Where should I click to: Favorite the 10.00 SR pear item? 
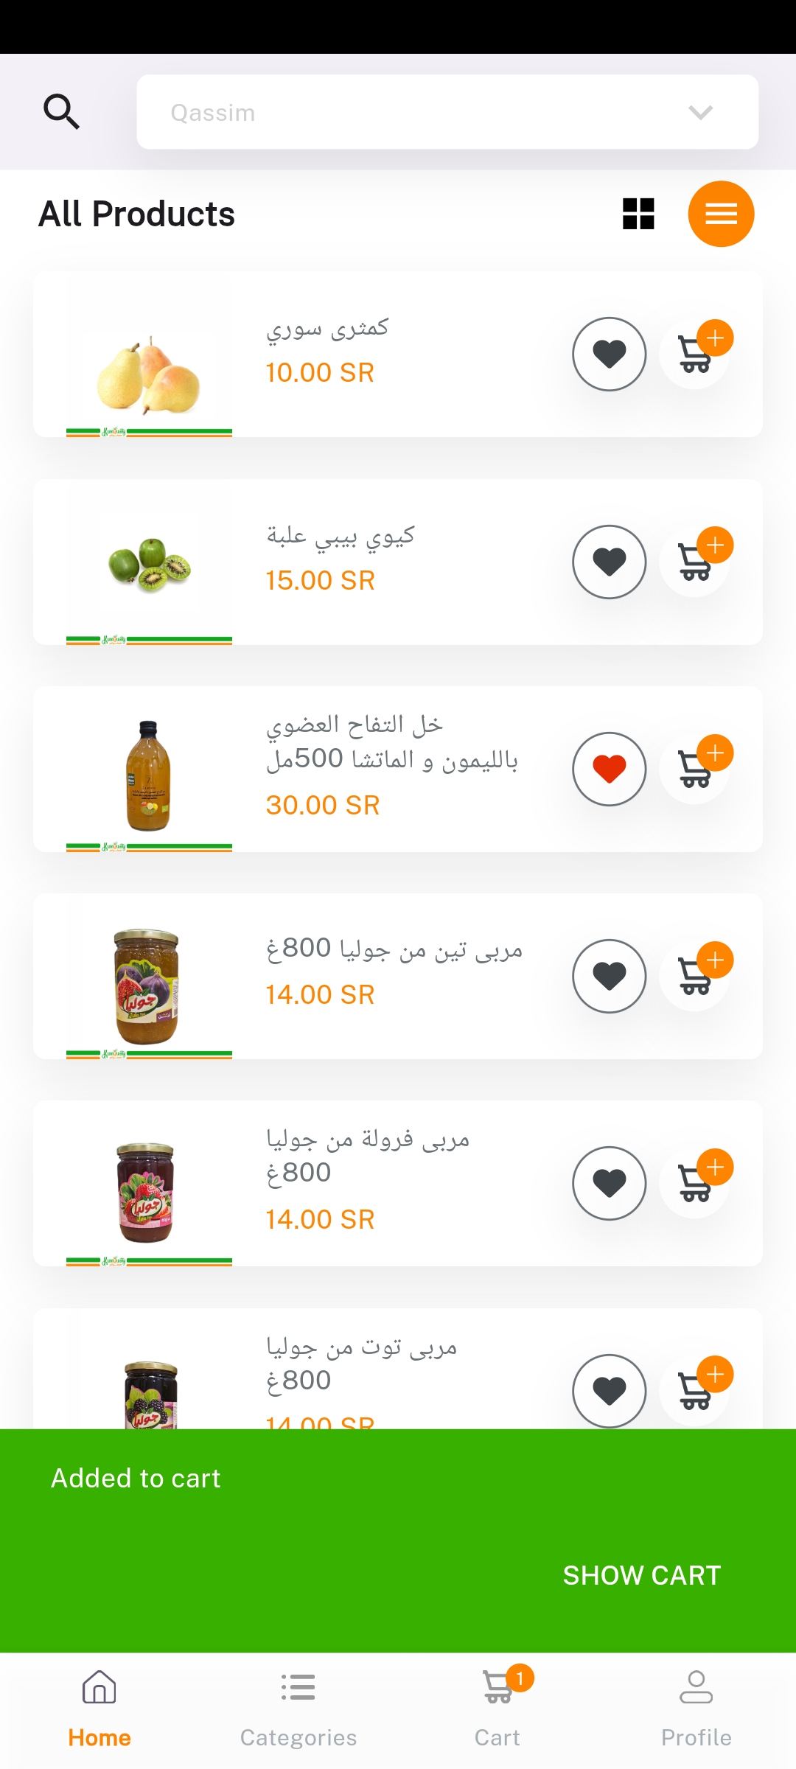610,354
